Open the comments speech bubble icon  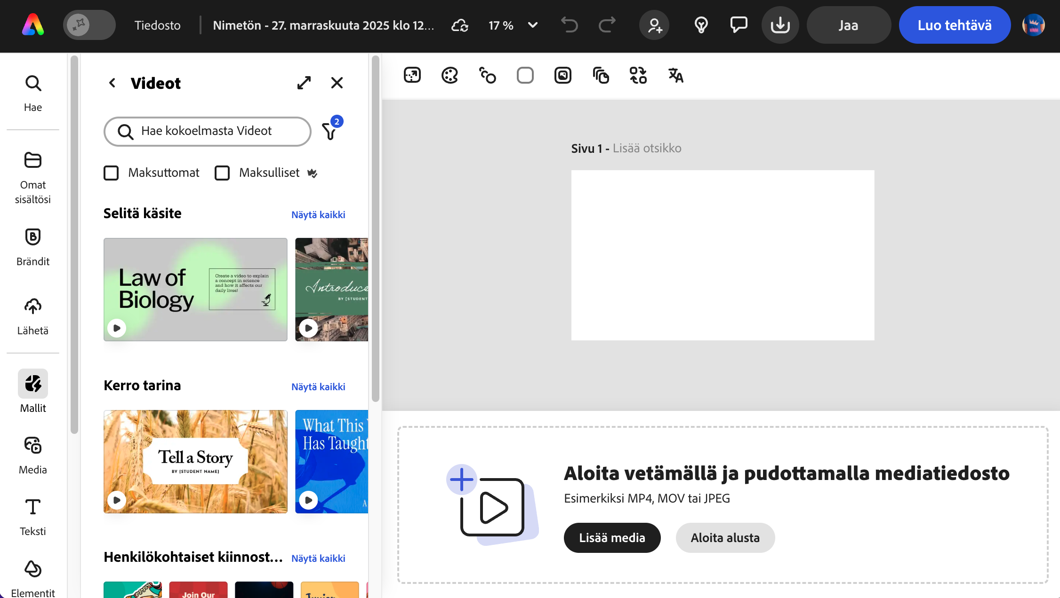tap(739, 25)
